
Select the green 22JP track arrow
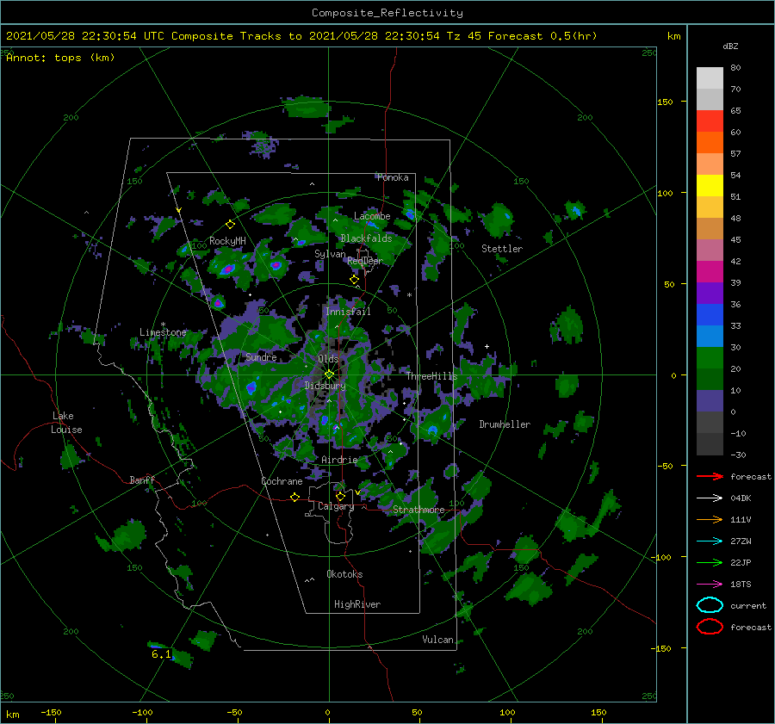[710, 562]
